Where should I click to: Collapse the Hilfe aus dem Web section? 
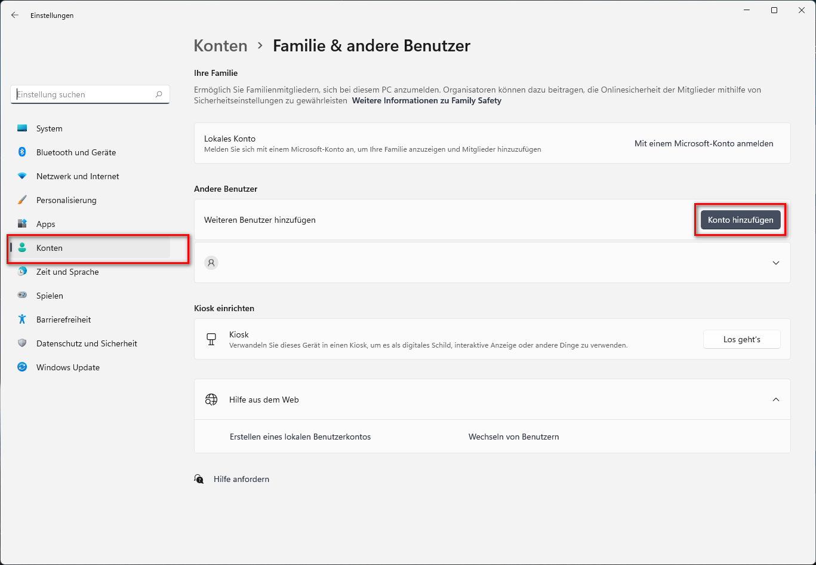pyautogui.click(x=775, y=400)
